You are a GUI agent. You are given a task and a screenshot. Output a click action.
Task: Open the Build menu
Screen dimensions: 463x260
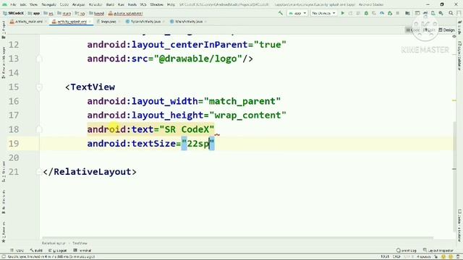tap(110, 5)
